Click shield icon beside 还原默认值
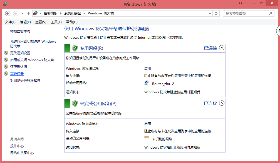Screen dimensions: 280x163 [6, 67]
